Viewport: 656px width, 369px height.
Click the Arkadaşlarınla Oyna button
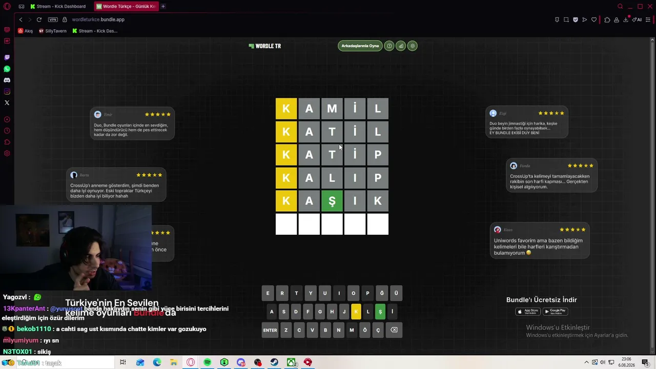click(360, 46)
